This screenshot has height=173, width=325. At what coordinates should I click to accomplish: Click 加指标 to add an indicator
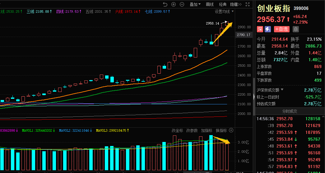[207, 130]
